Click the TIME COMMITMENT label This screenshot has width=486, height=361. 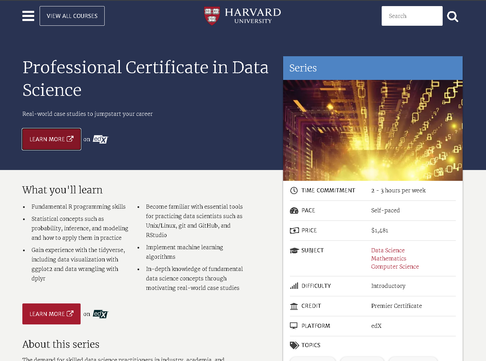click(x=328, y=190)
